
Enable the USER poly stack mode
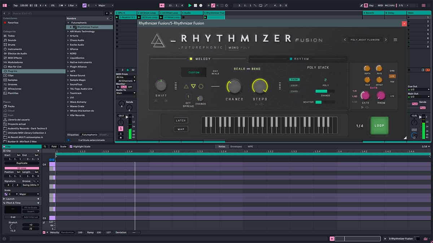pyautogui.click(x=294, y=85)
